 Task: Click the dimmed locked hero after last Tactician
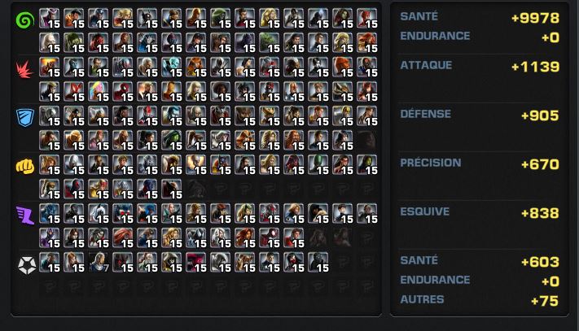tap(367, 140)
